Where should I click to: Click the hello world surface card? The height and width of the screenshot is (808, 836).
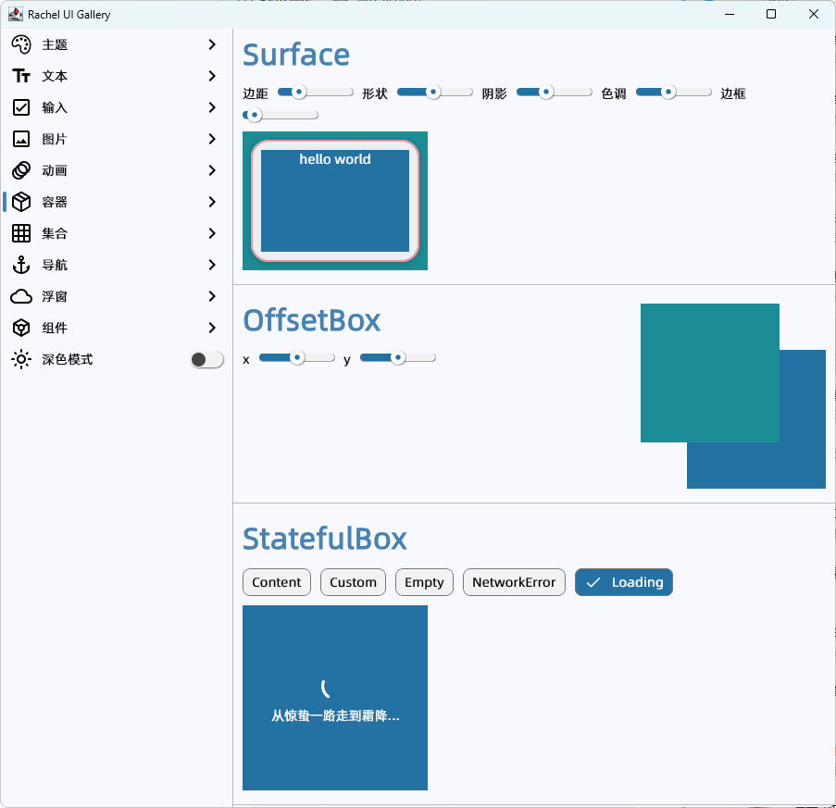(335, 201)
